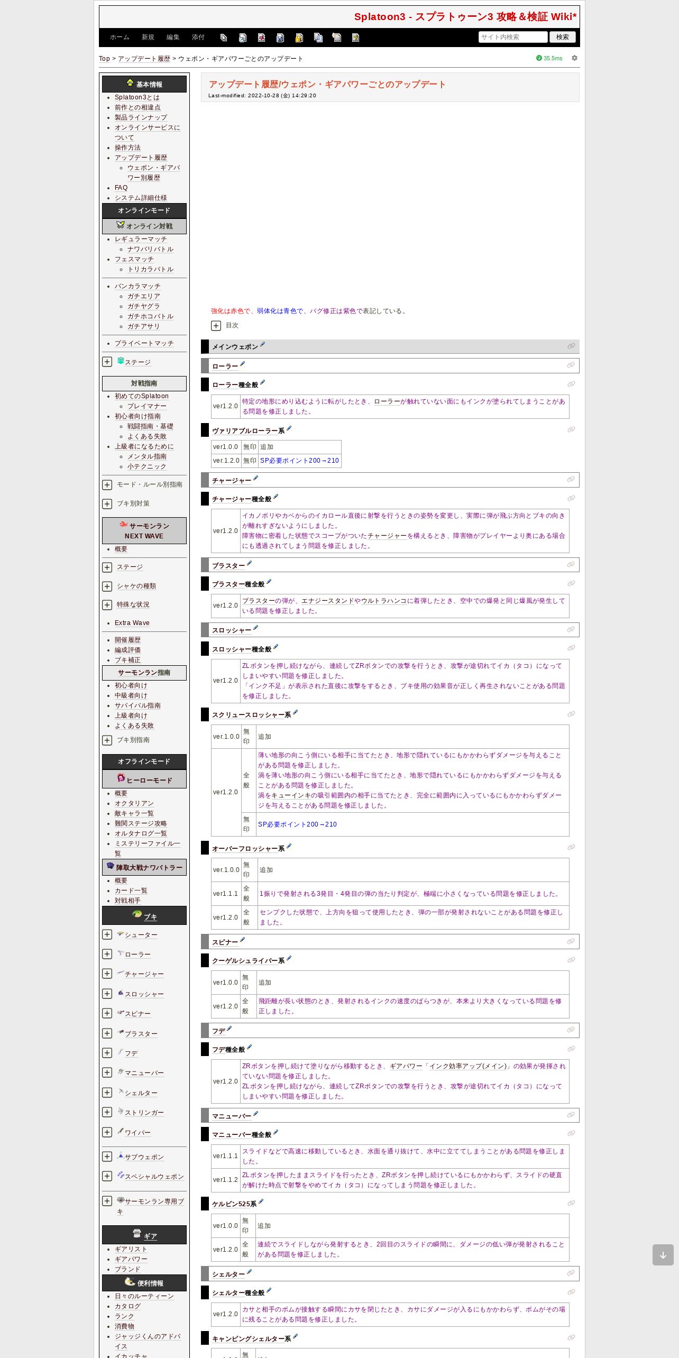Open the Extra Wave sidebar link
This screenshot has width=679, height=1358.
(x=132, y=623)
